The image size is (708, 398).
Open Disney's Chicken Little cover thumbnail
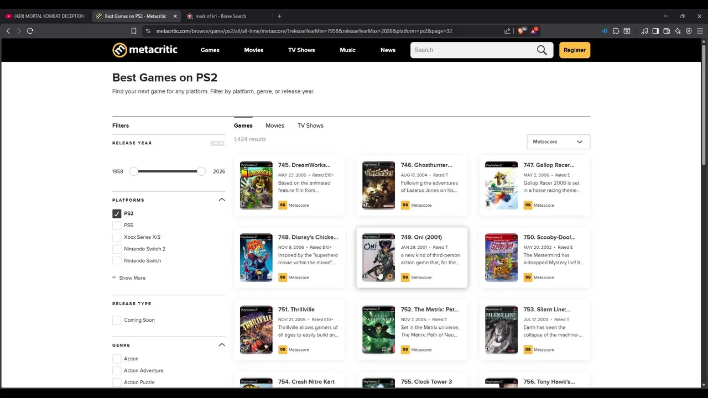256,258
